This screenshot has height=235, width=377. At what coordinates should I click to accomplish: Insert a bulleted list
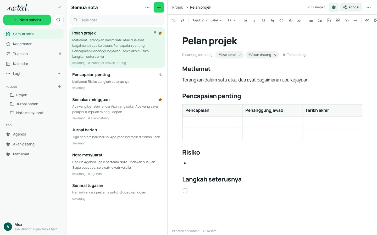(311, 20)
